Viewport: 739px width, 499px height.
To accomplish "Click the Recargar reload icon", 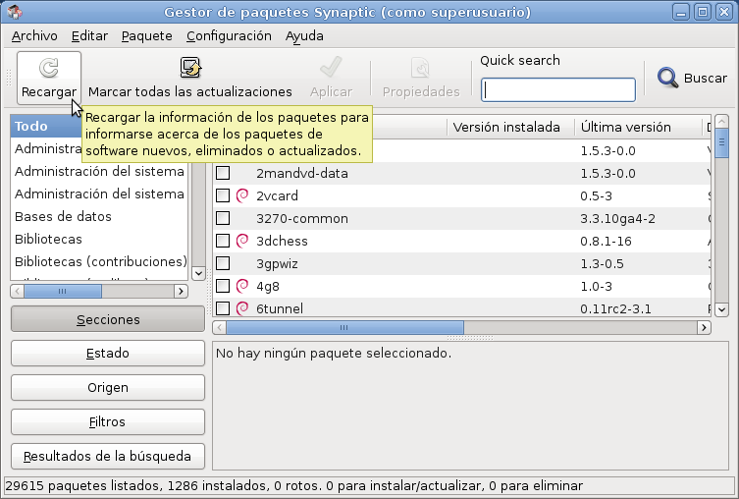I will pos(48,68).
